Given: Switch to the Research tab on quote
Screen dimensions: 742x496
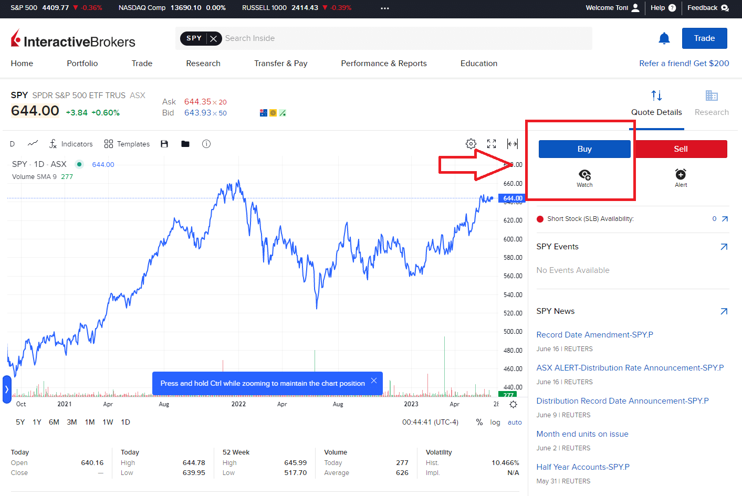Looking at the screenshot, I should point(712,103).
